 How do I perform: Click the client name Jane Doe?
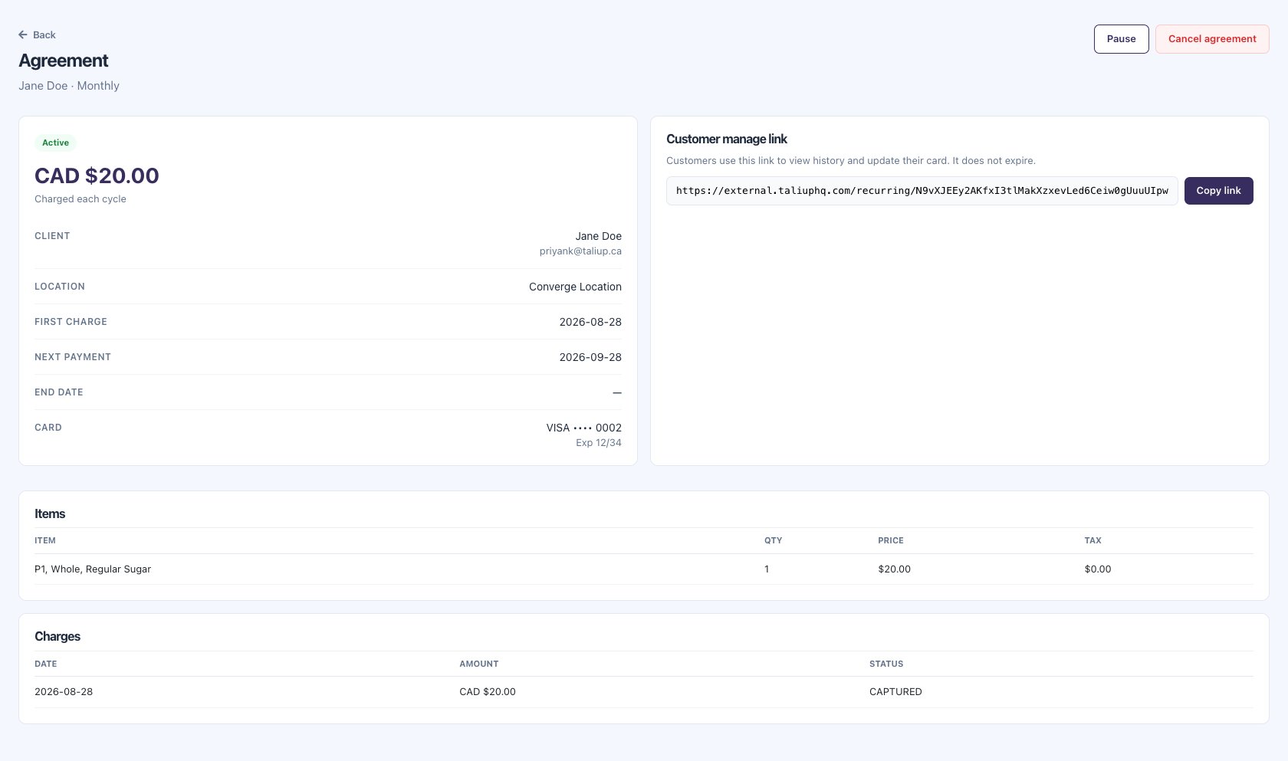coord(598,236)
